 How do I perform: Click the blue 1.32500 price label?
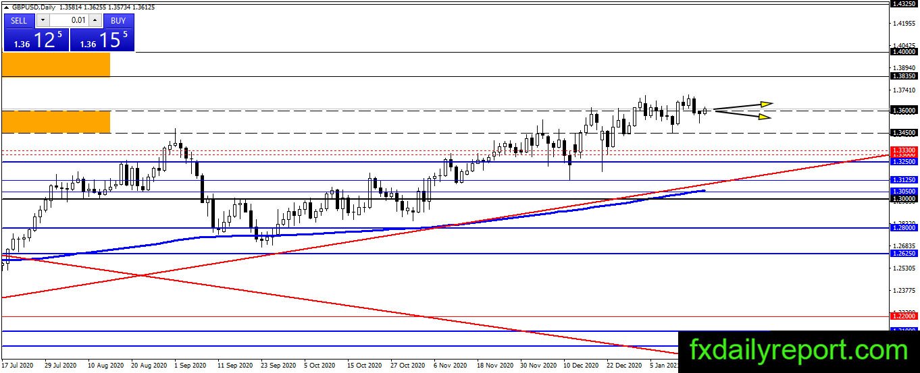(x=904, y=162)
